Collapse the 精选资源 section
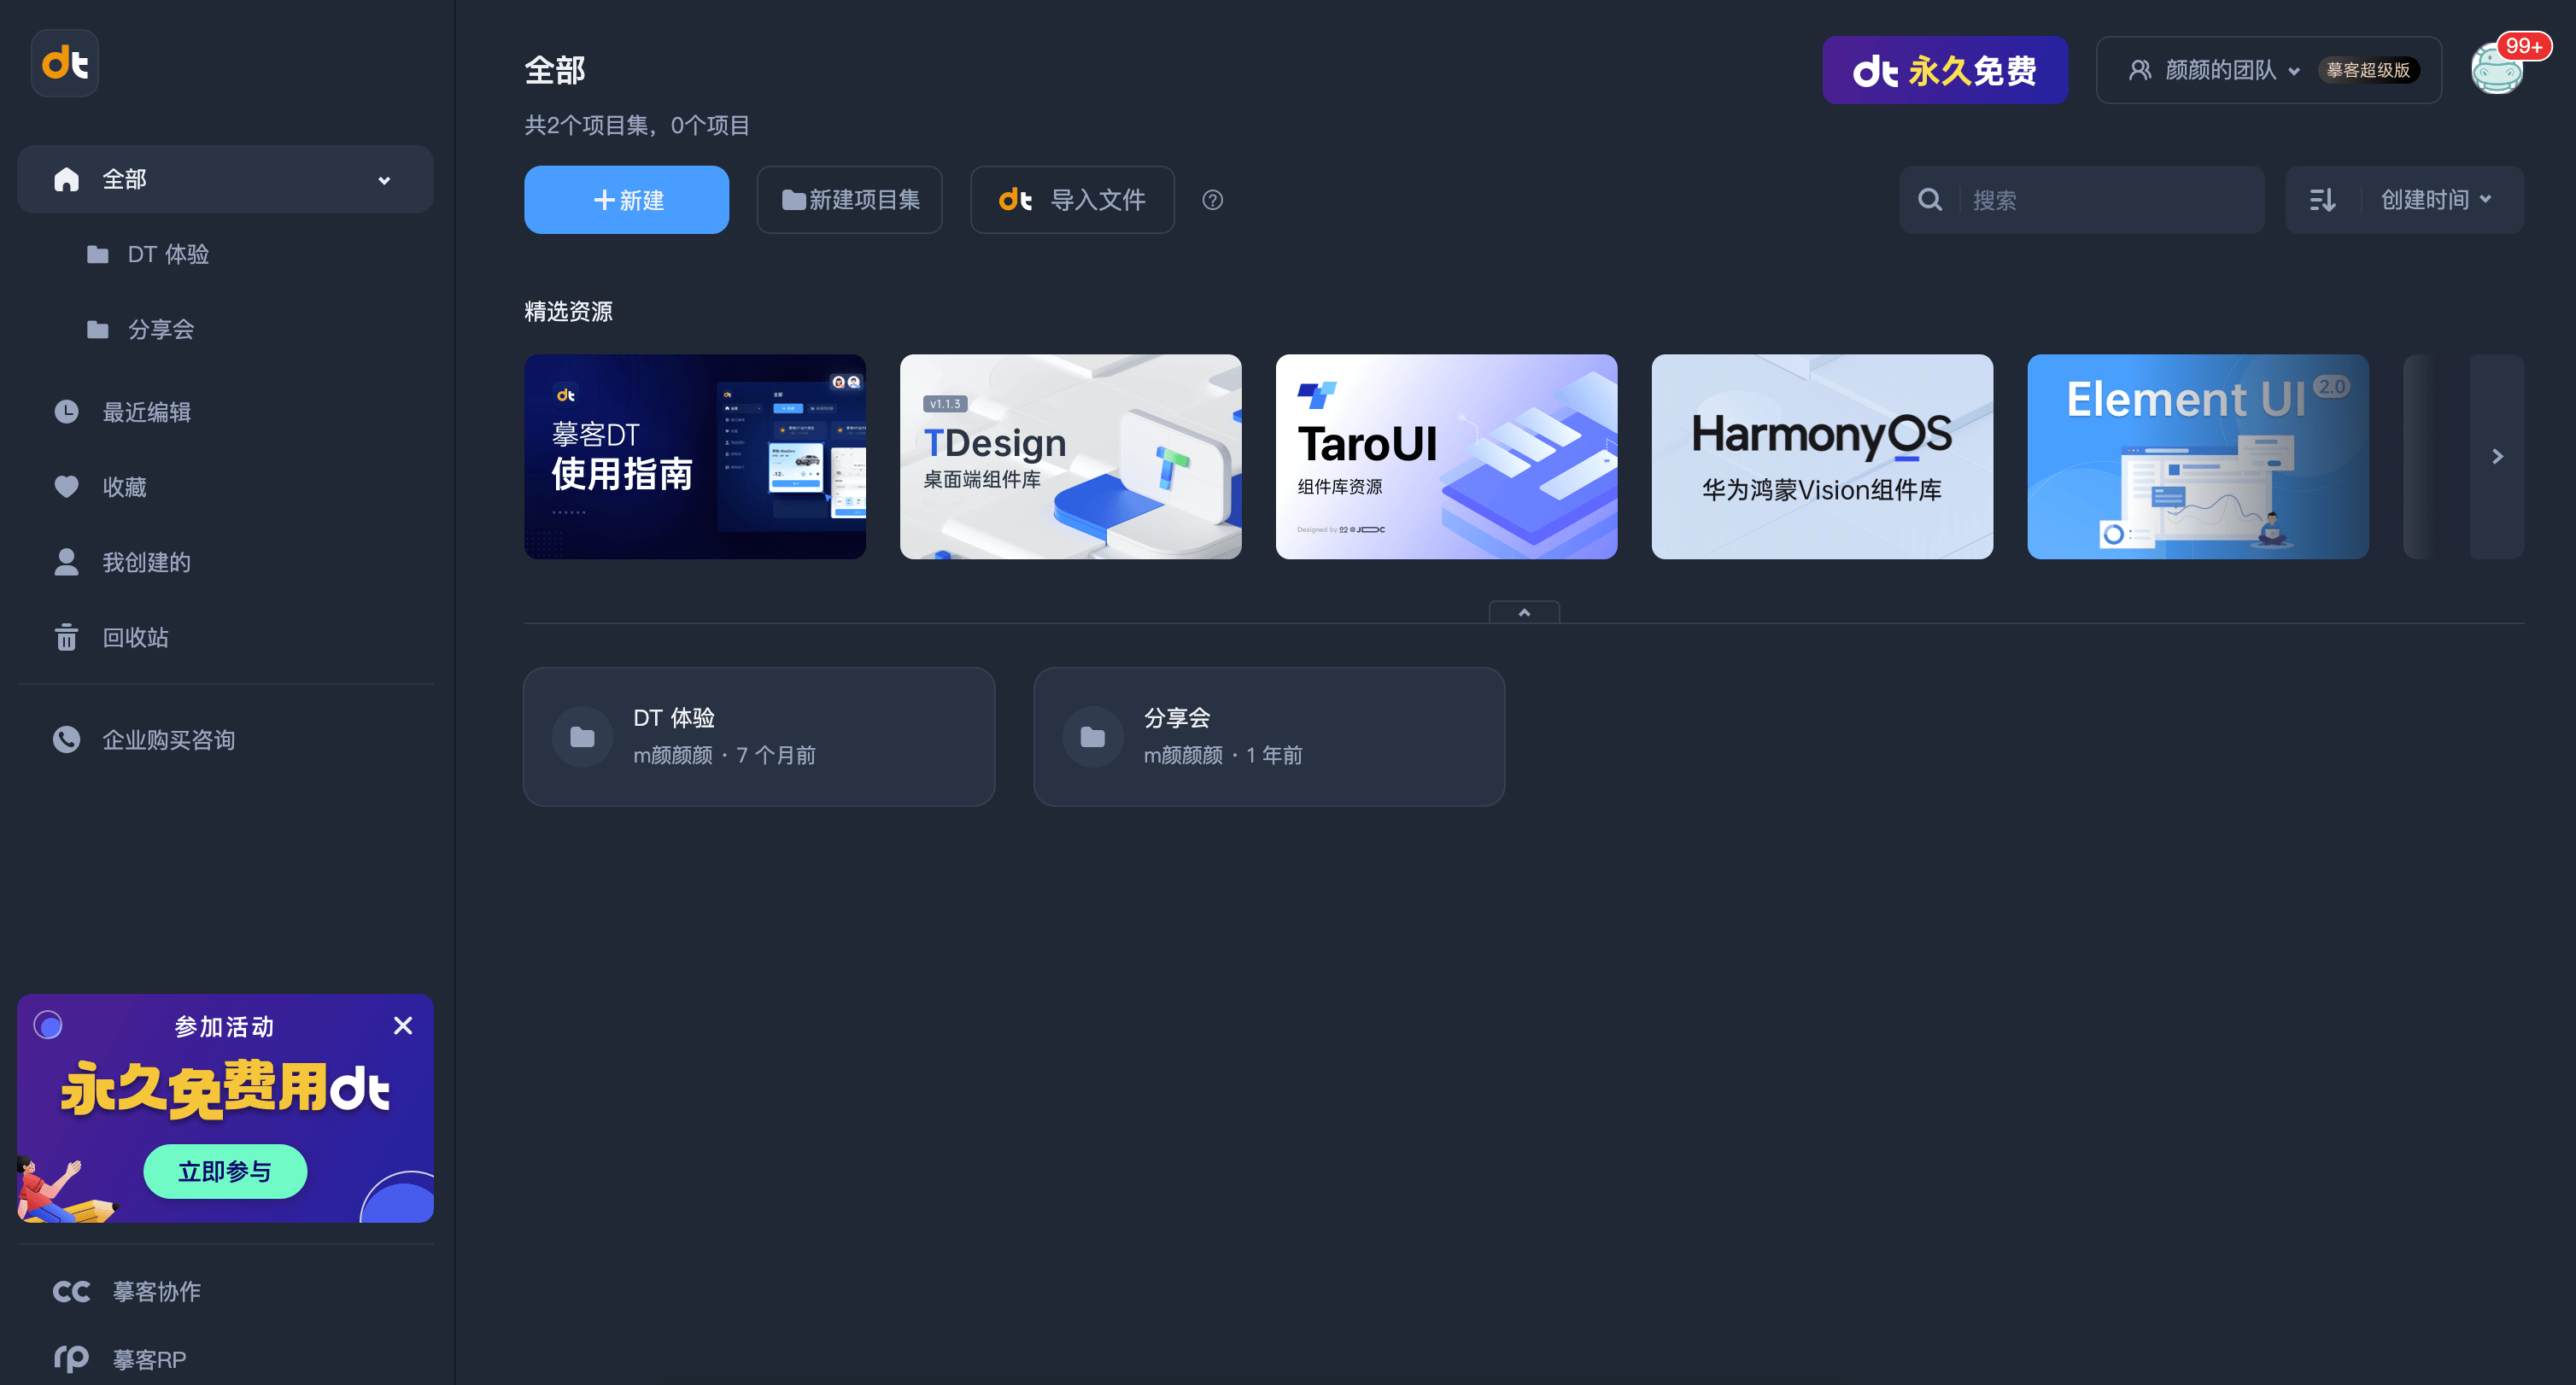Viewport: 2576px width, 1385px height. click(x=1524, y=611)
